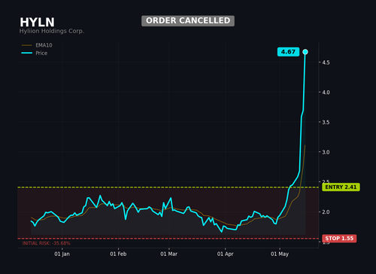Click the 01 Apr date tick
The height and width of the screenshot is (274, 376).
[225, 254]
